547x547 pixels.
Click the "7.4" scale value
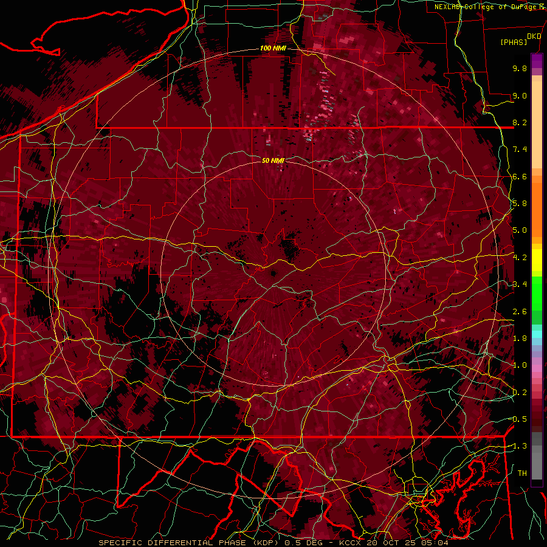click(x=520, y=150)
